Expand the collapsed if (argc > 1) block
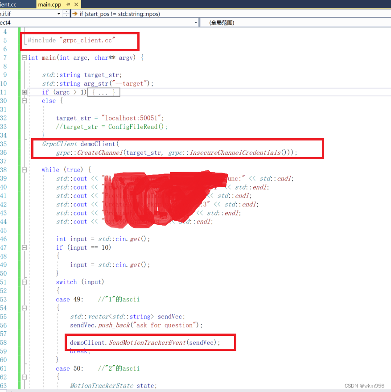The height and width of the screenshot is (392, 391). click(24, 92)
